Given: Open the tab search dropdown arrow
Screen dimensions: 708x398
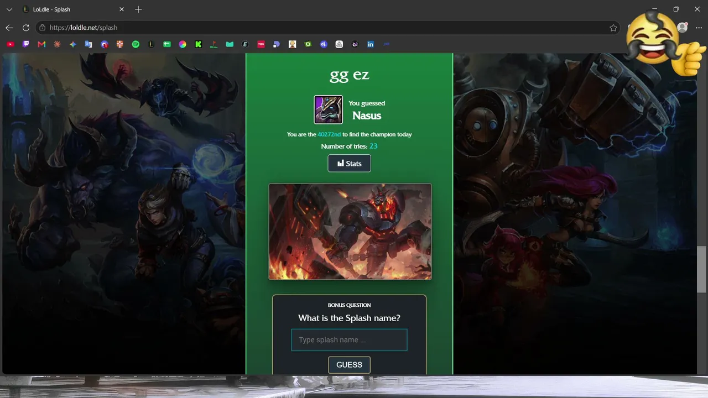Looking at the screenshot, I should (9, 9).
